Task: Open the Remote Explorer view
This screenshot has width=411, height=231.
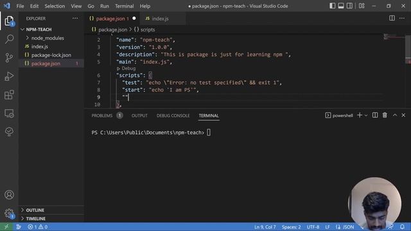Action: (x=9, y=114)
